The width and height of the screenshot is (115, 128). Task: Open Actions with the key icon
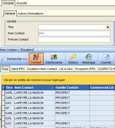pyautogui.click(x=73, y=57)
